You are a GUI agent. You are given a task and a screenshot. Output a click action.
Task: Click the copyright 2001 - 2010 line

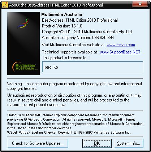pyautogui.click(x=87, y=32)
